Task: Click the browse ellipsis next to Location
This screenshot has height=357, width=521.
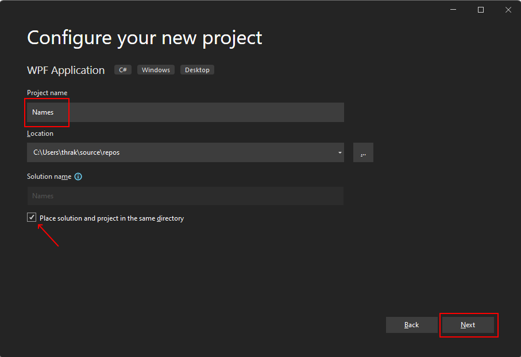Action: pos(362,152)
